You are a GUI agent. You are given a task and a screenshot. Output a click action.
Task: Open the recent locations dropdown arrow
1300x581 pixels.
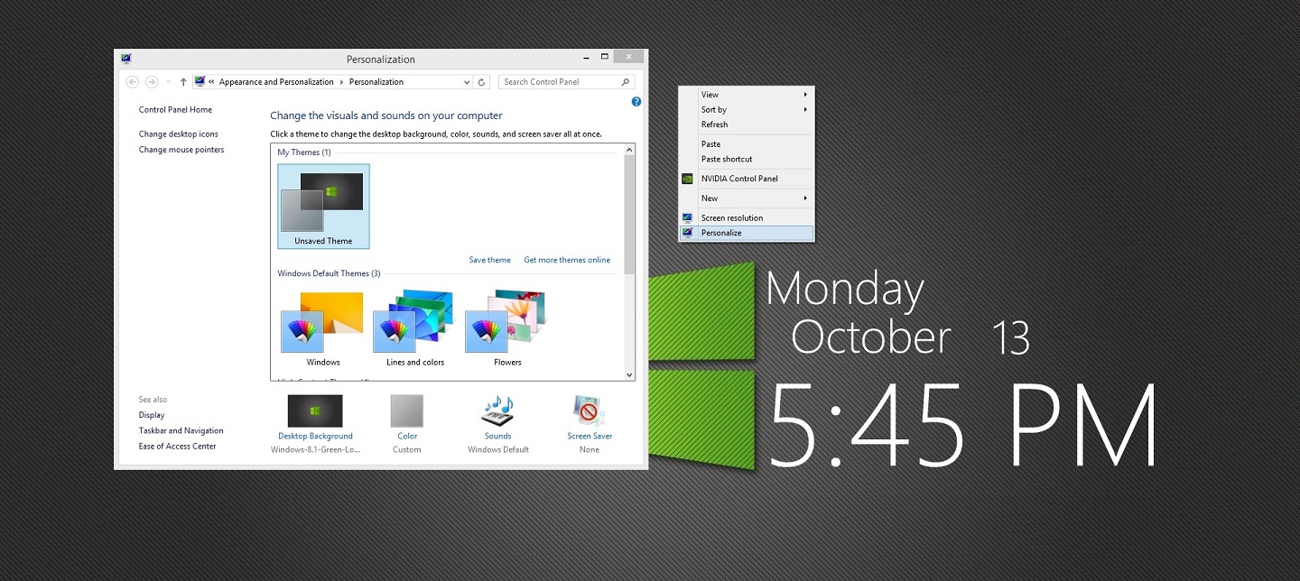(x=168, y=82)
